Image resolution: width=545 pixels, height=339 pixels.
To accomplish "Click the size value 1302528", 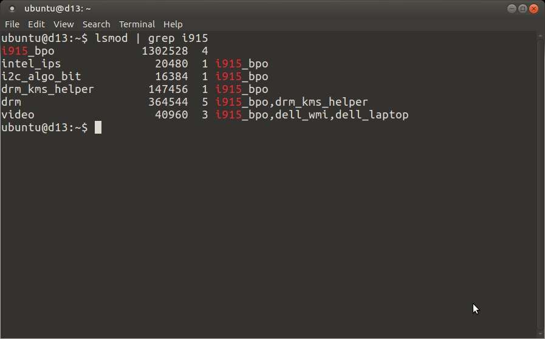I will coord(165,51).
